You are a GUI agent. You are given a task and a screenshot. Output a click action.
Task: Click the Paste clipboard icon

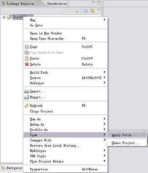tap(27, 58)
